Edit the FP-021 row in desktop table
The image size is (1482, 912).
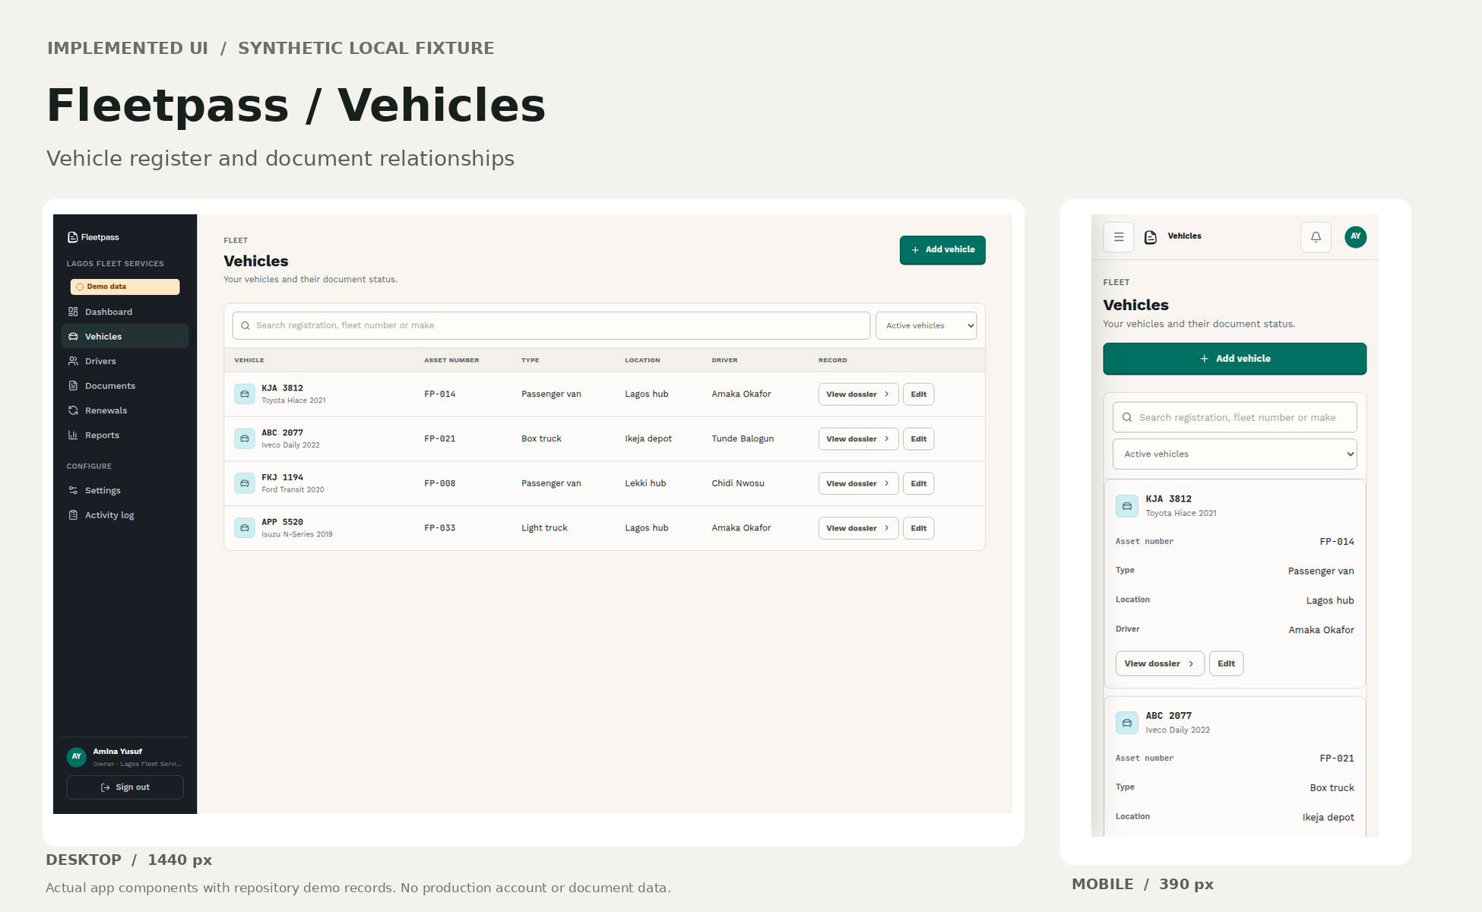coord(918,439)
